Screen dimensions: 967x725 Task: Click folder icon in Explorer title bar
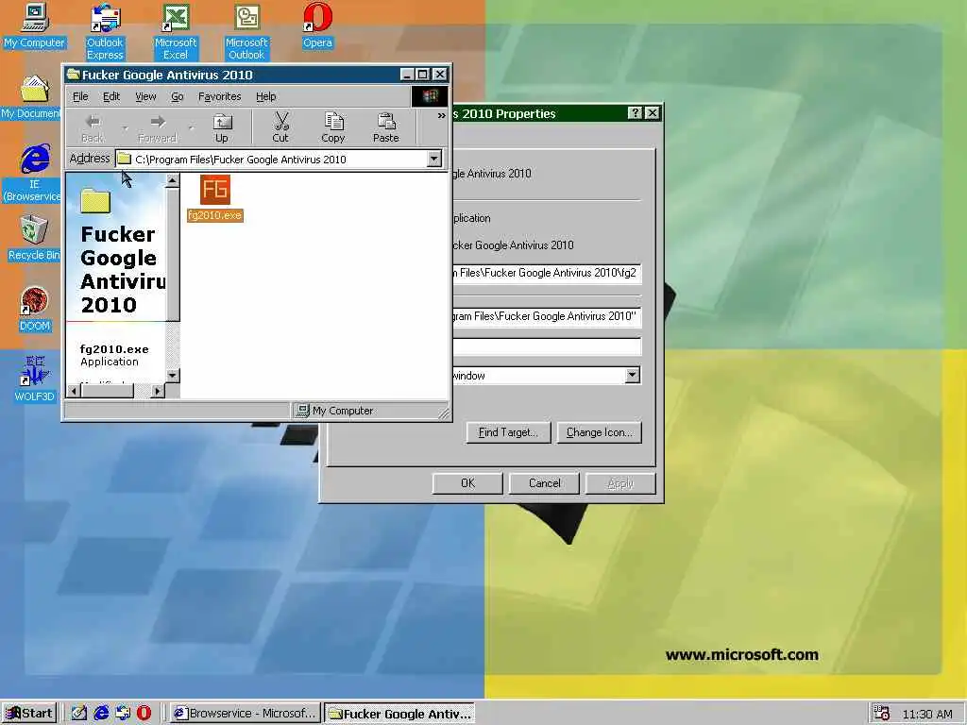click(74, 75)
